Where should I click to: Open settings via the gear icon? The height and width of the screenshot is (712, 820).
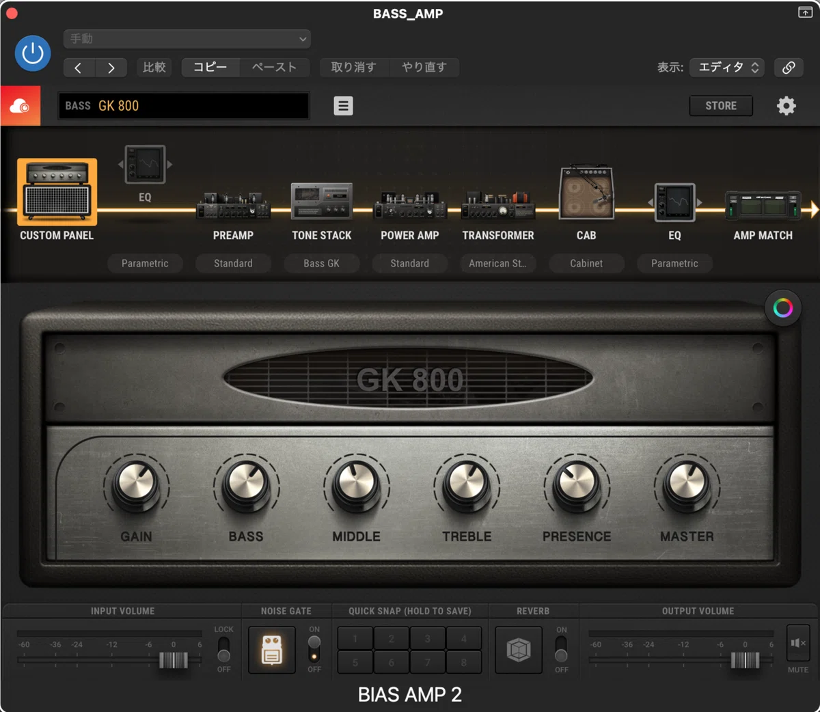click(787, 106)
